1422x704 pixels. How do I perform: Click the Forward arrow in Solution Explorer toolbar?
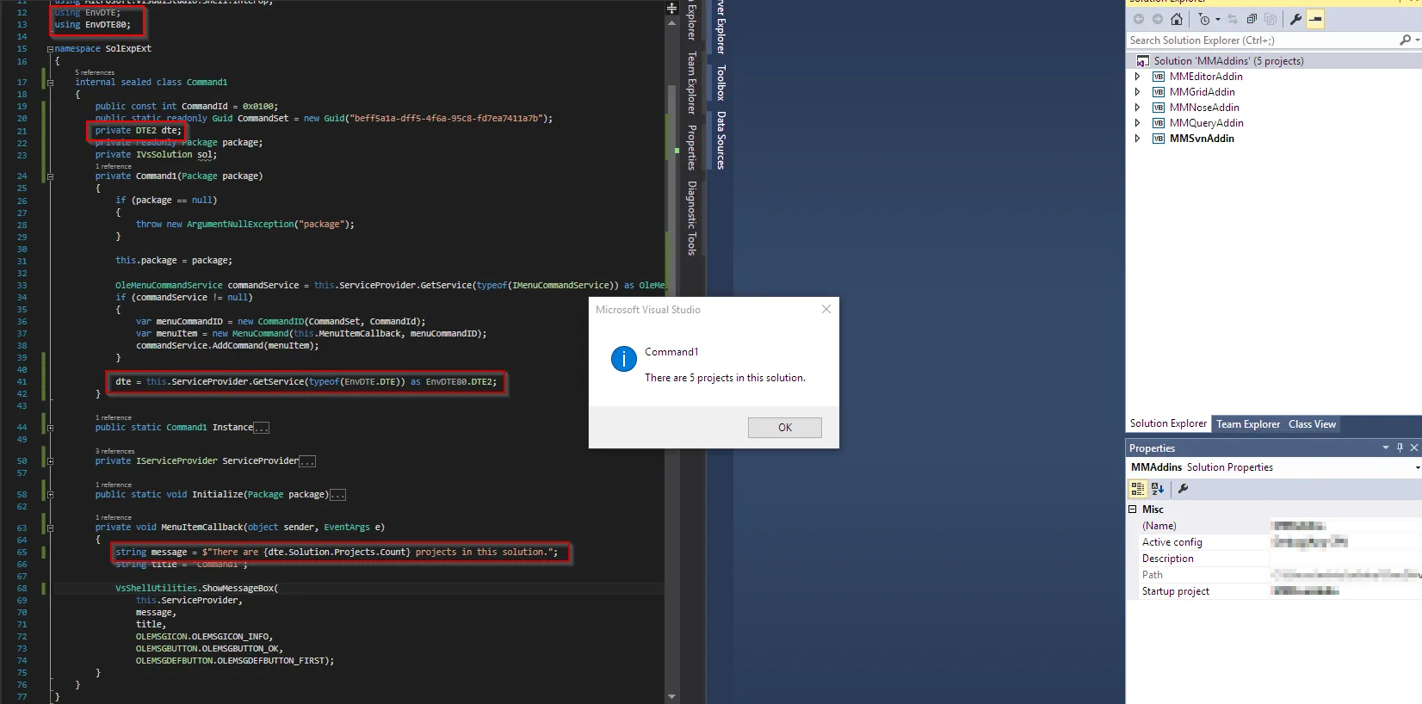click(1158, 19)
